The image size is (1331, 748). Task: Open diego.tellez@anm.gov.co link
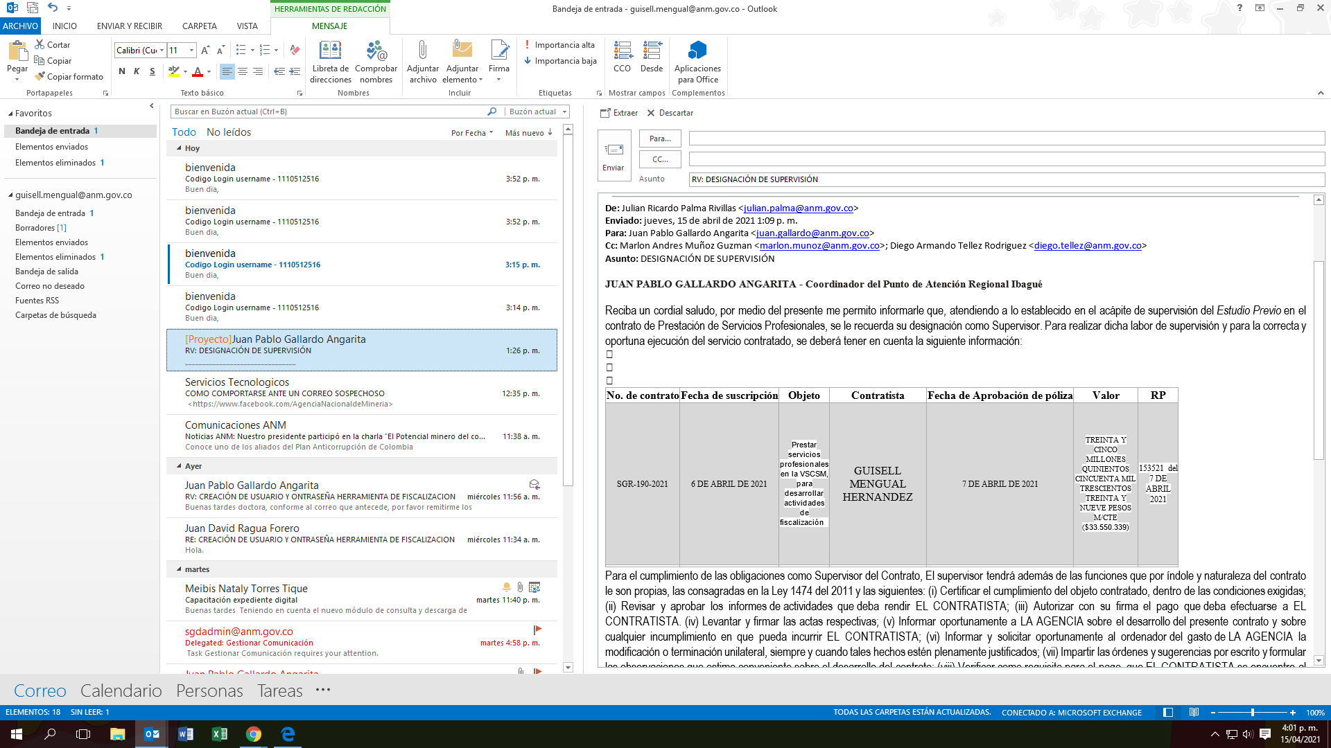(1088, 246)
